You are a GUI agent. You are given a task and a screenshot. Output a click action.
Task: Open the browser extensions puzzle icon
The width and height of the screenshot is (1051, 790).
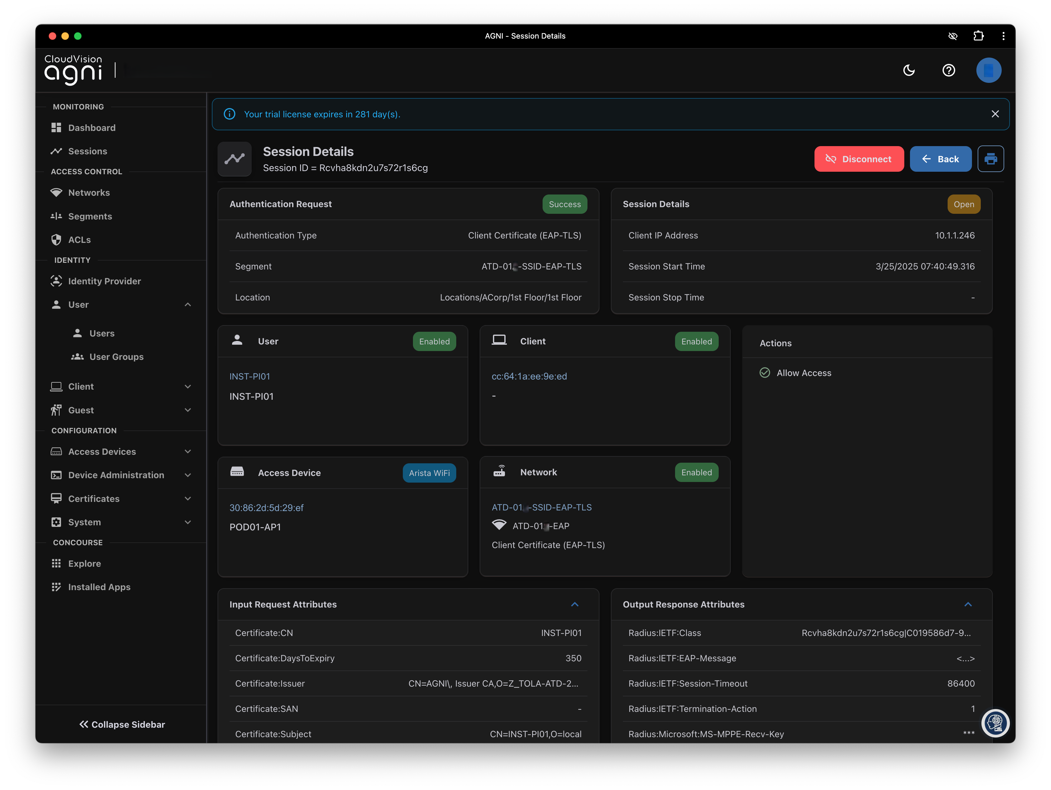tap(978, 36)
